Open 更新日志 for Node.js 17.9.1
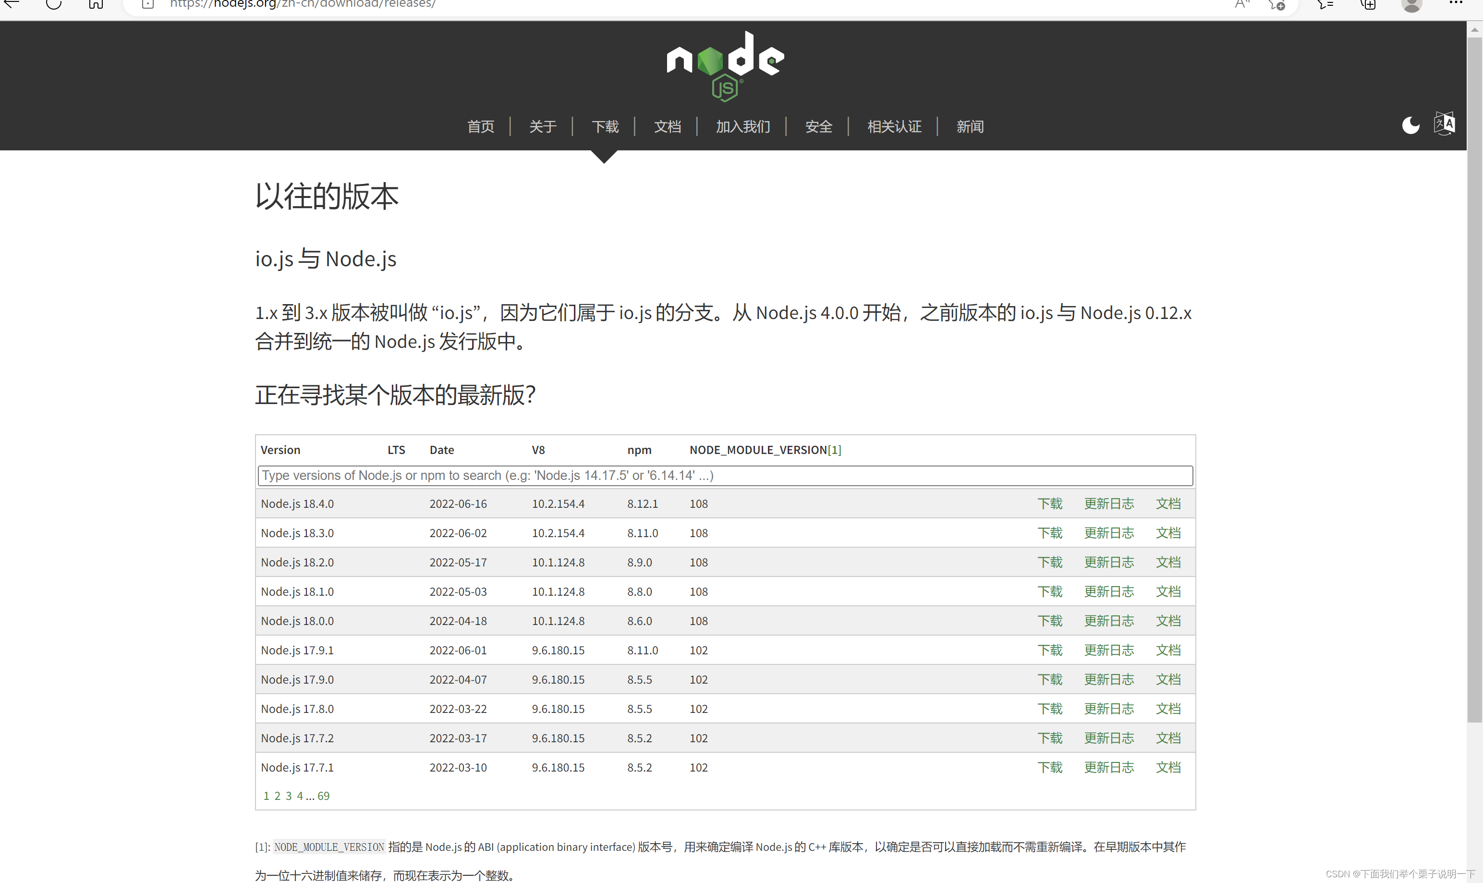This screenshot has width=1483, height=883. 1108,650
